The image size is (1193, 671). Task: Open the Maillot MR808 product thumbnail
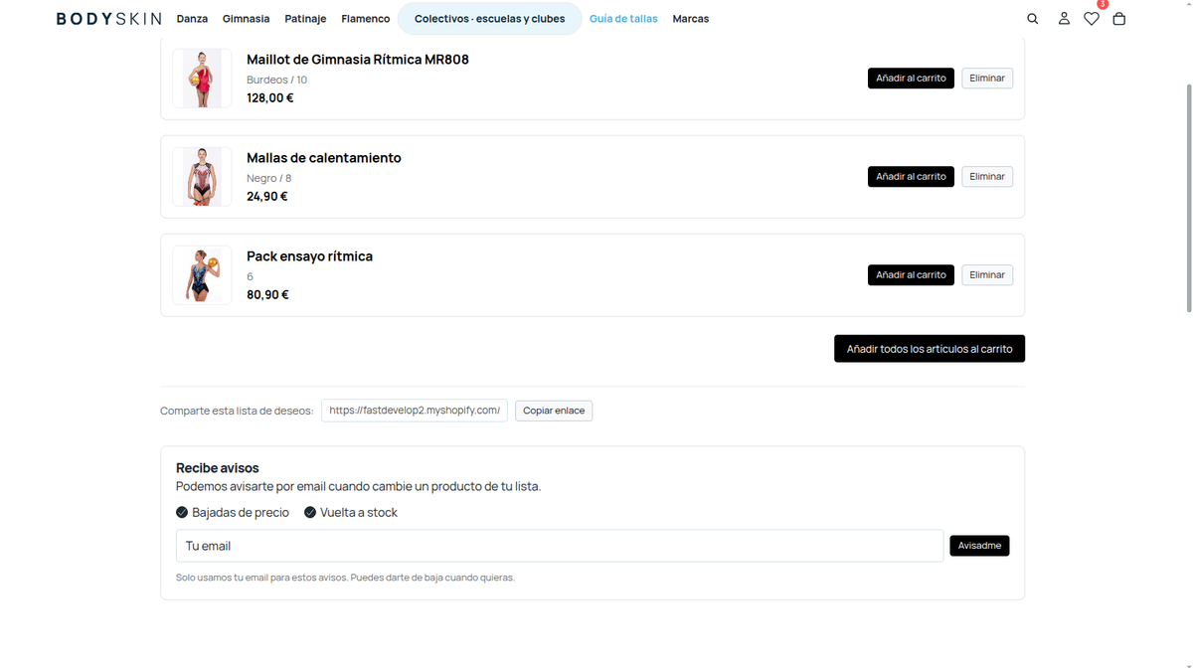coord(202,79)
